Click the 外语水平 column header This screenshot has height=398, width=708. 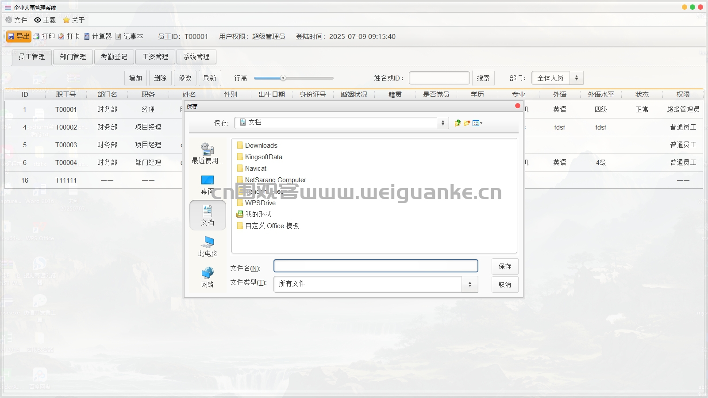[600, 94]
